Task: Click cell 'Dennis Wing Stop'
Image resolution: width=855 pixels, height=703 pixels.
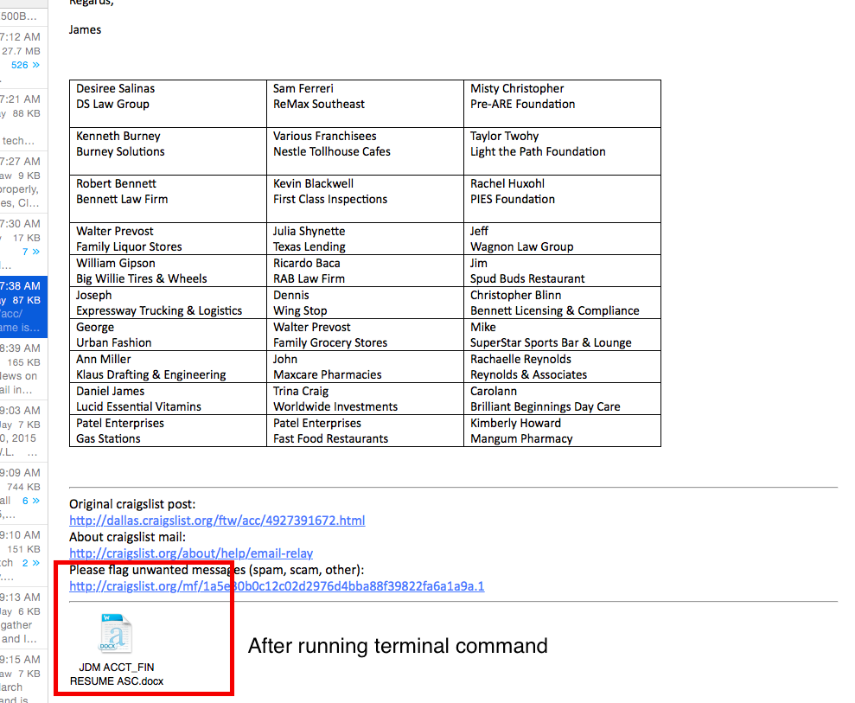Action: [x=365, y=303]
